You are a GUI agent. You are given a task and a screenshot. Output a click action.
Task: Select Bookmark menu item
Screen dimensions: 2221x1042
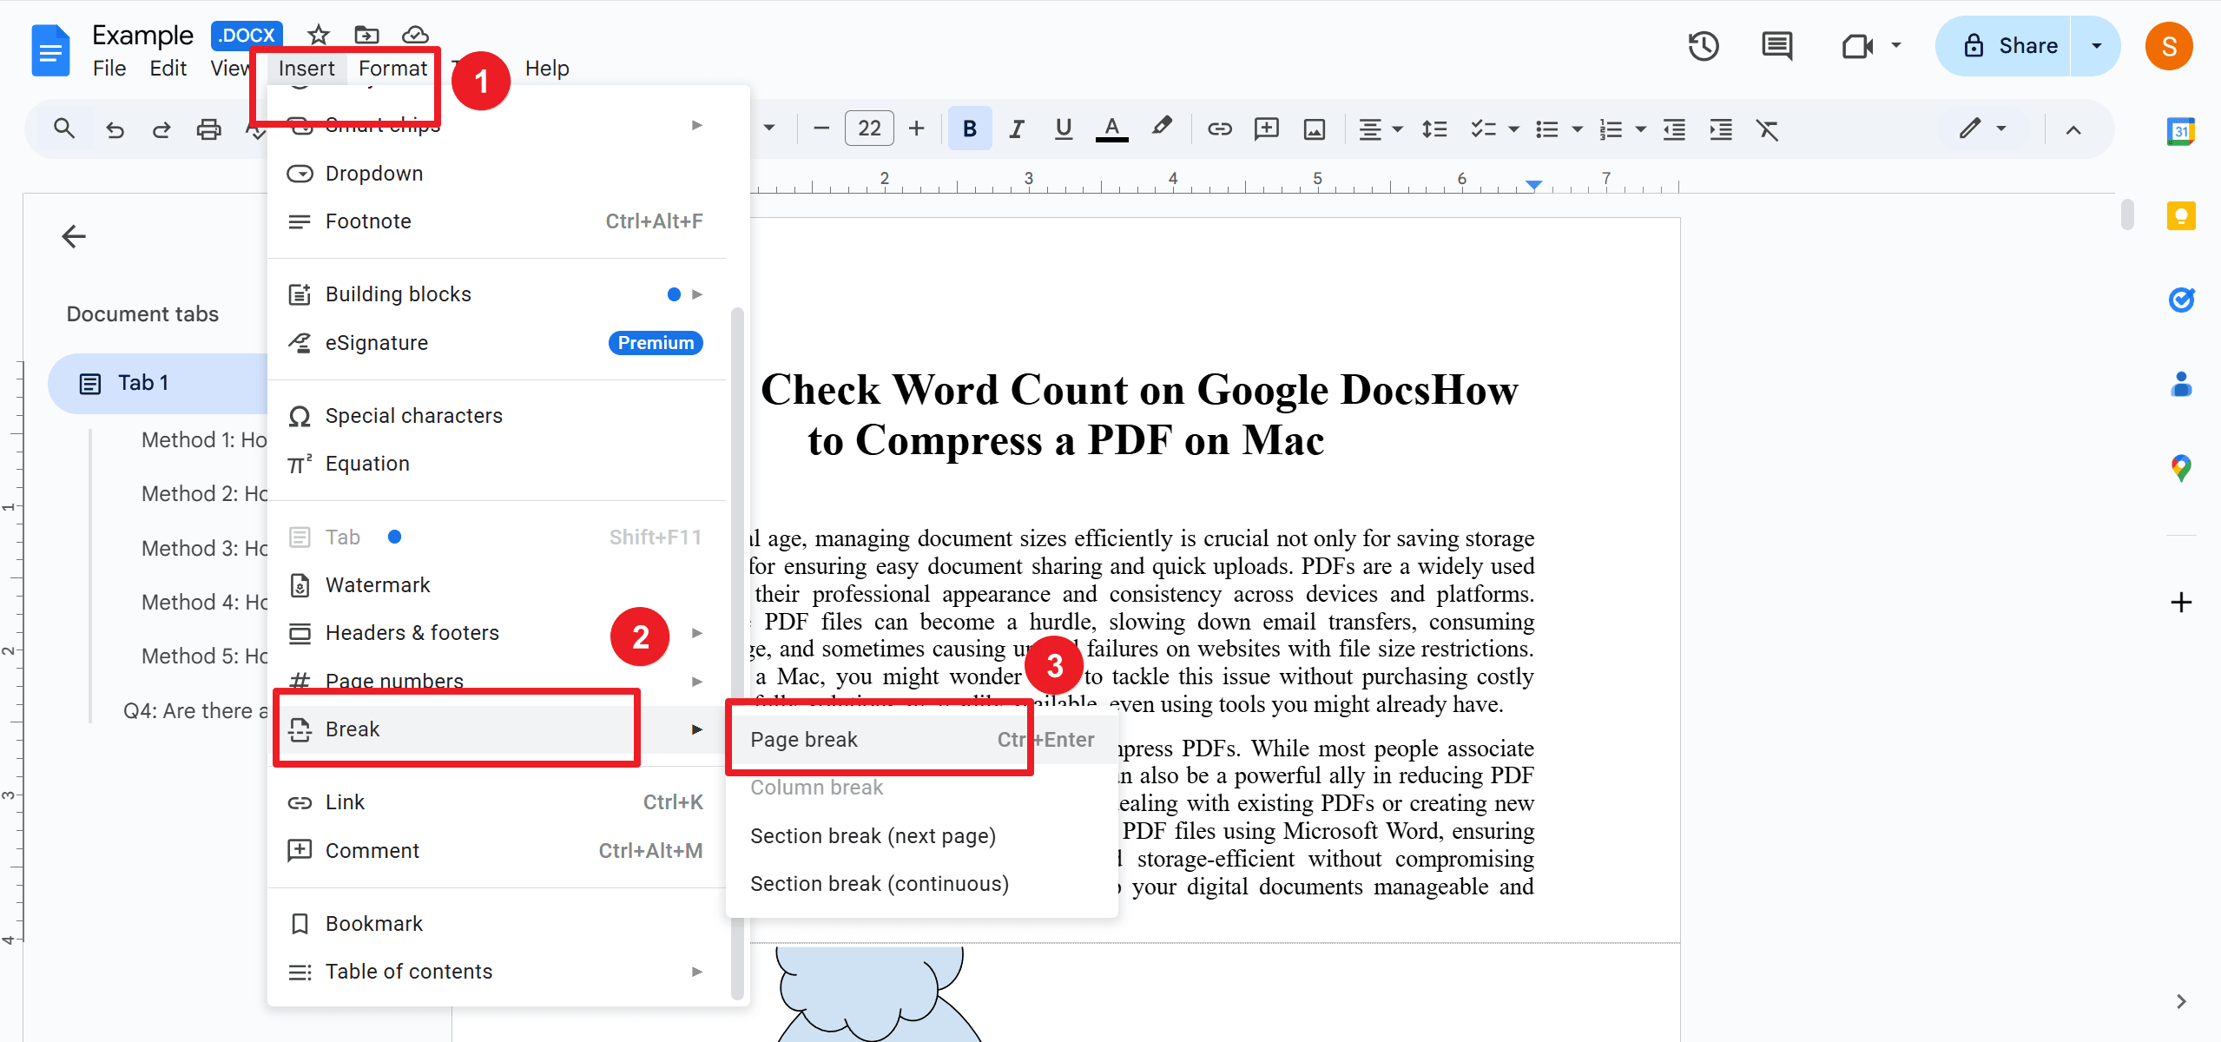click(x=497, y=924)
